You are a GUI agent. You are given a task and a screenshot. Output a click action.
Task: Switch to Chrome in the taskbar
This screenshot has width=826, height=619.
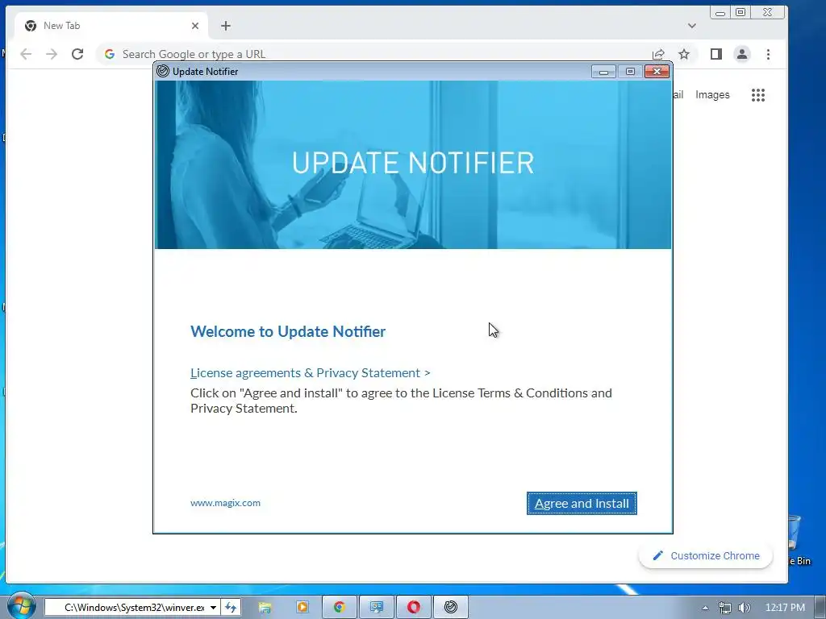(340, 608)
